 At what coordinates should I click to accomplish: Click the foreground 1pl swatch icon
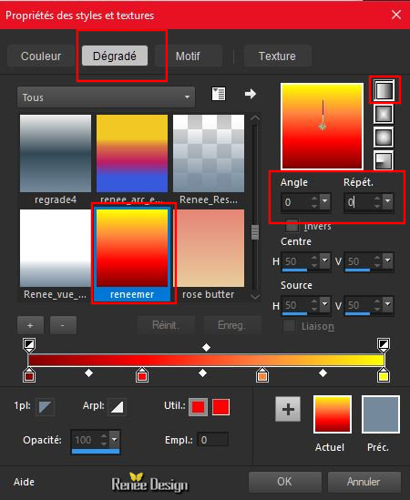pos(45,407)
